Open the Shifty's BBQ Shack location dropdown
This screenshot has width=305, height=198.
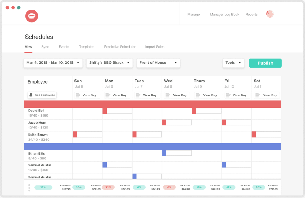click(x=109, y=63)
